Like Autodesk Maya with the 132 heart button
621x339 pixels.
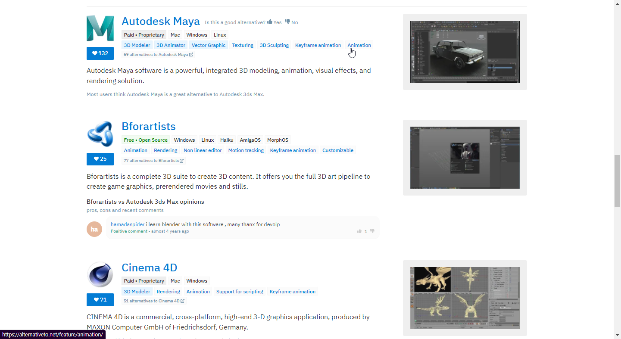pyautogui.click(x=100, y=53)
